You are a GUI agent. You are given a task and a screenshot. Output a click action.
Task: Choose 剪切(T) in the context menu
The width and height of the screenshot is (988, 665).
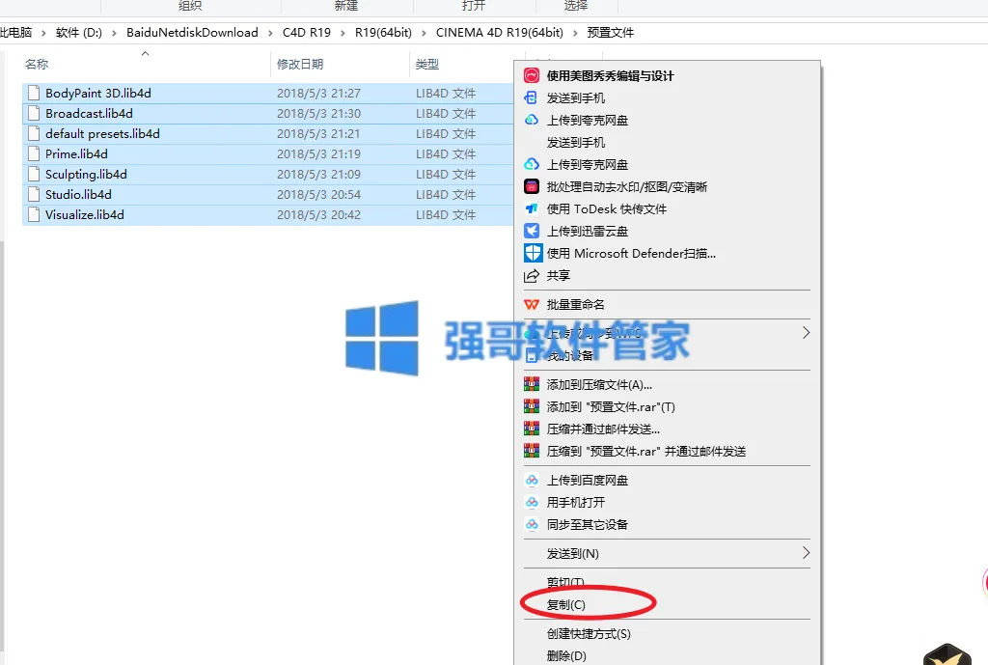[565, 582]
